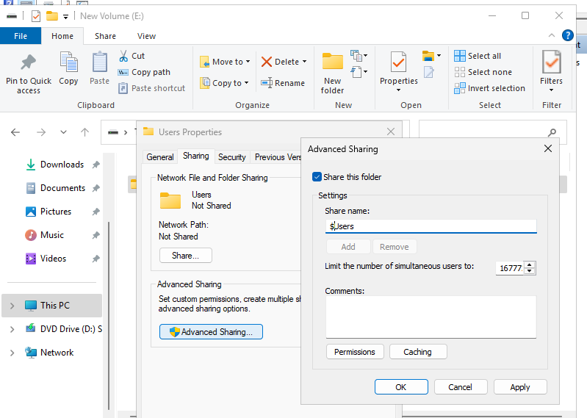Decrease simultaneous users with down arrow

click(x=530, y=271)
